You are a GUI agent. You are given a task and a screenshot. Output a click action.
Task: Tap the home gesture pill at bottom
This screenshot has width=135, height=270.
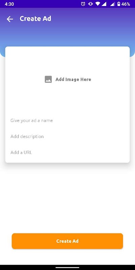67,267
